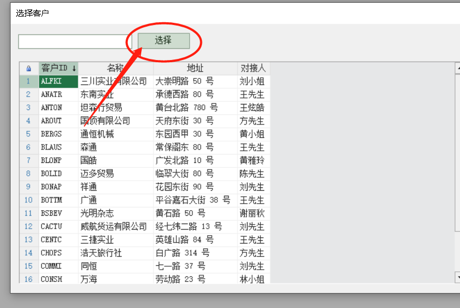Click the 选择 button
460x308 pixels.
coord(164,41)
